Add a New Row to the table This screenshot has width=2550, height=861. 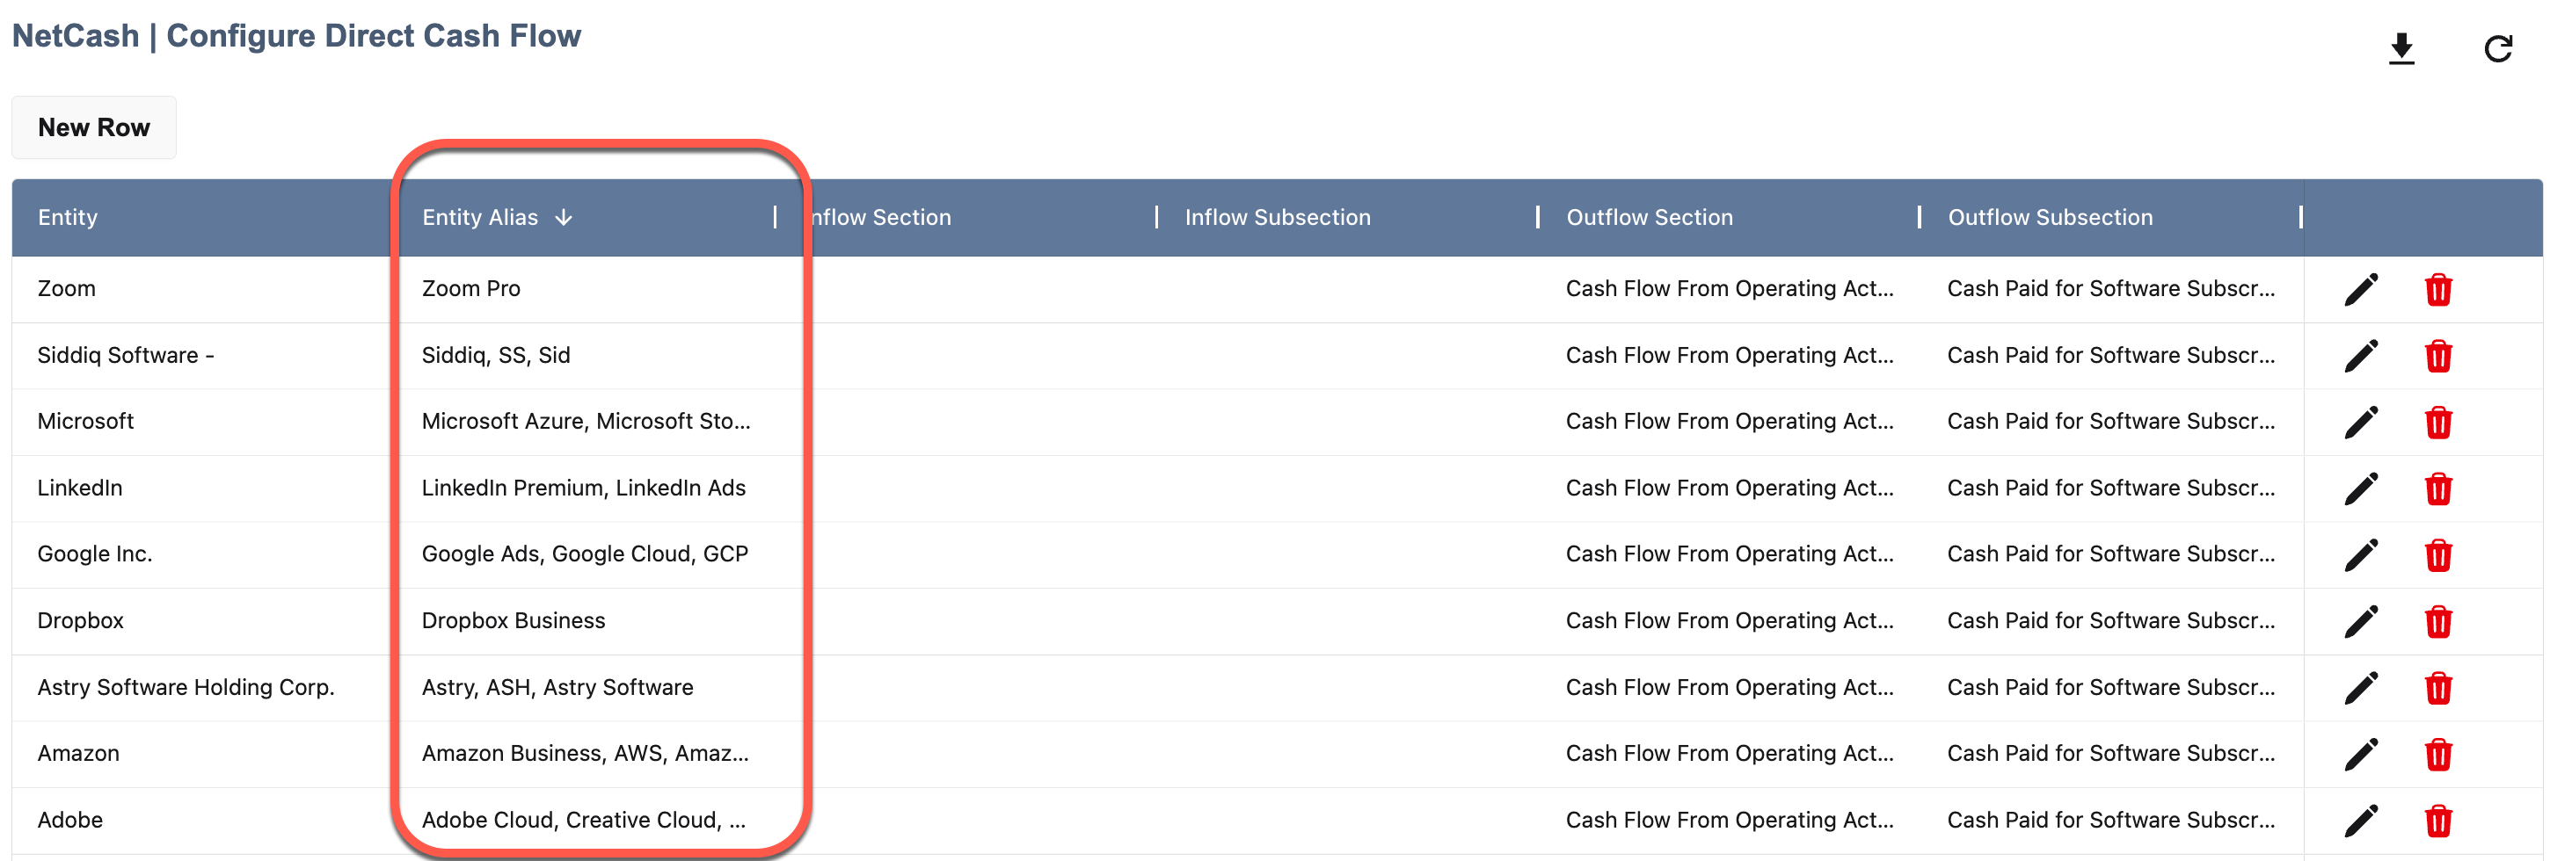point(94,127)
